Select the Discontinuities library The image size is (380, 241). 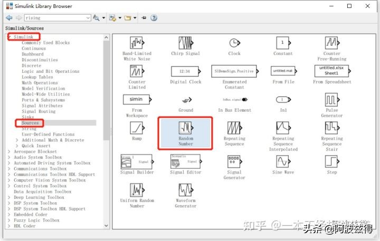[x=40, y=60]
